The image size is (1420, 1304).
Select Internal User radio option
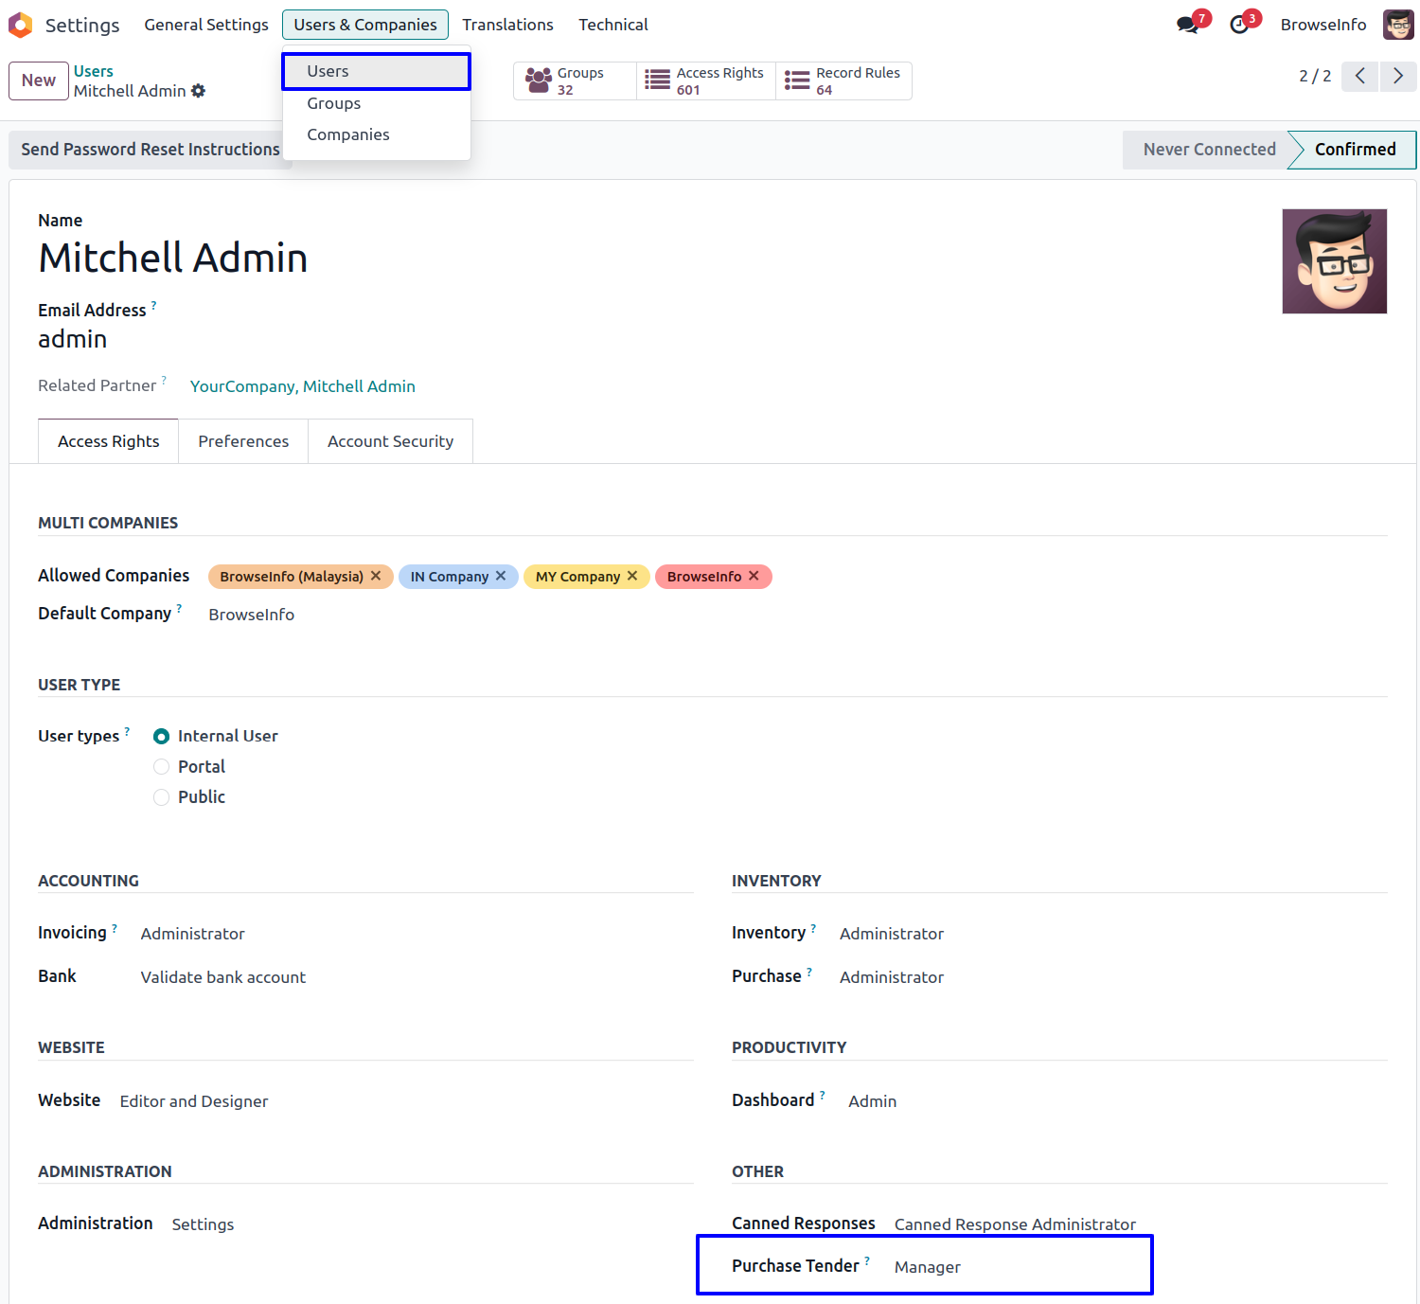point(162,736)
